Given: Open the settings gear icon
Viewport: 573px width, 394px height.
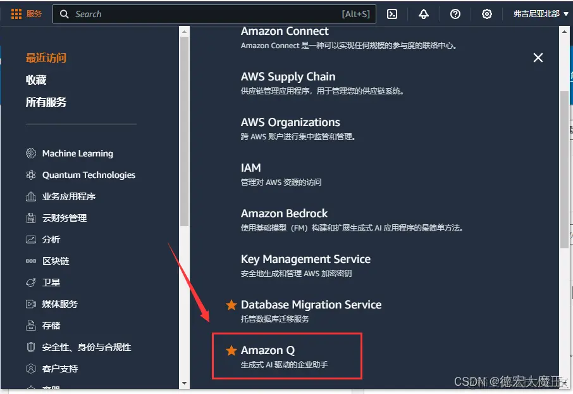Looking at the screenshot, I should point(487,14).
